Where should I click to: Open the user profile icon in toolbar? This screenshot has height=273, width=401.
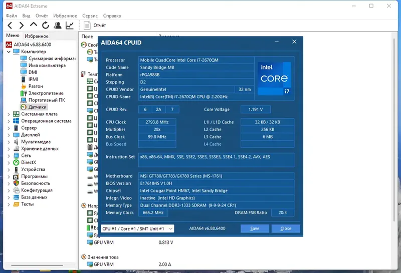click(x=58, y=25)
